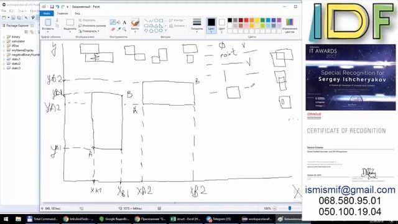Select the Rectangle shape in shapes gallery
This screenshot has width=398, height=224.
click(x=161, y=21)
